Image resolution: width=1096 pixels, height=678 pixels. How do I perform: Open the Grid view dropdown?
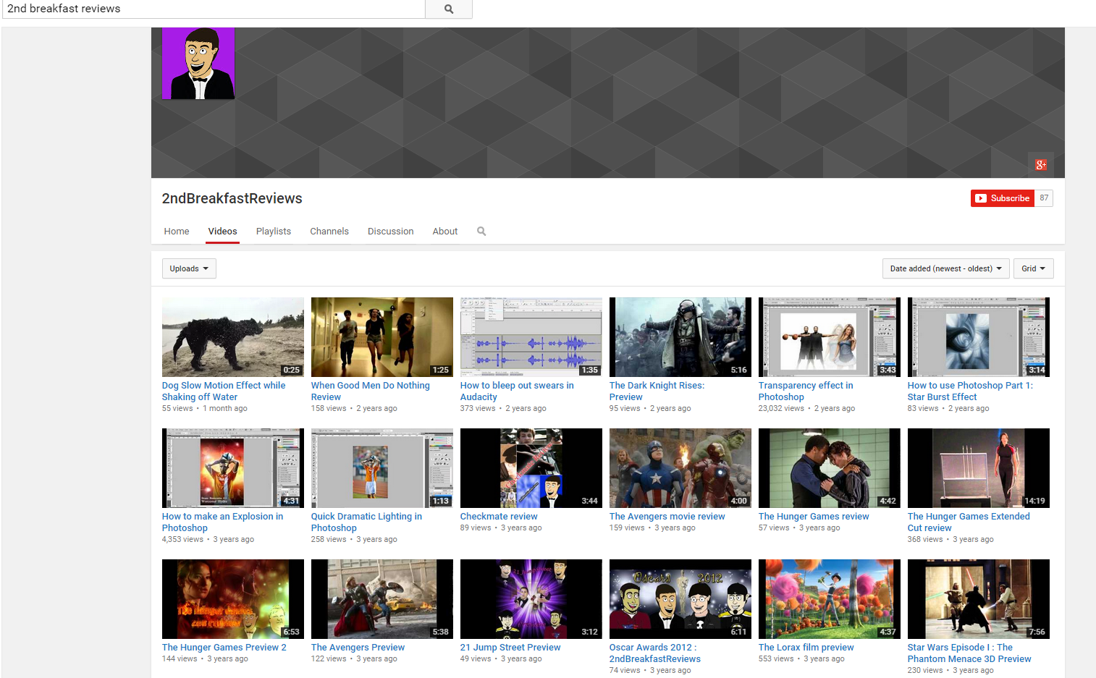(1033, 268)
